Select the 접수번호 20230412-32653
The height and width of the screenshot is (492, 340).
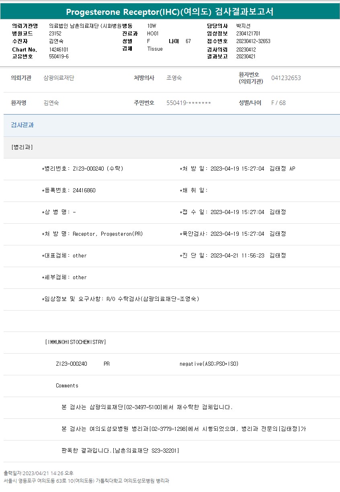(253, 41)
